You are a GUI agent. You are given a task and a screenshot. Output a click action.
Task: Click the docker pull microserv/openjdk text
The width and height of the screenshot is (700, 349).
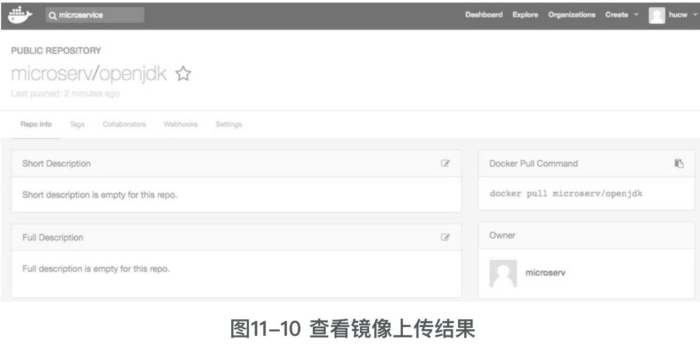[566, 194]
